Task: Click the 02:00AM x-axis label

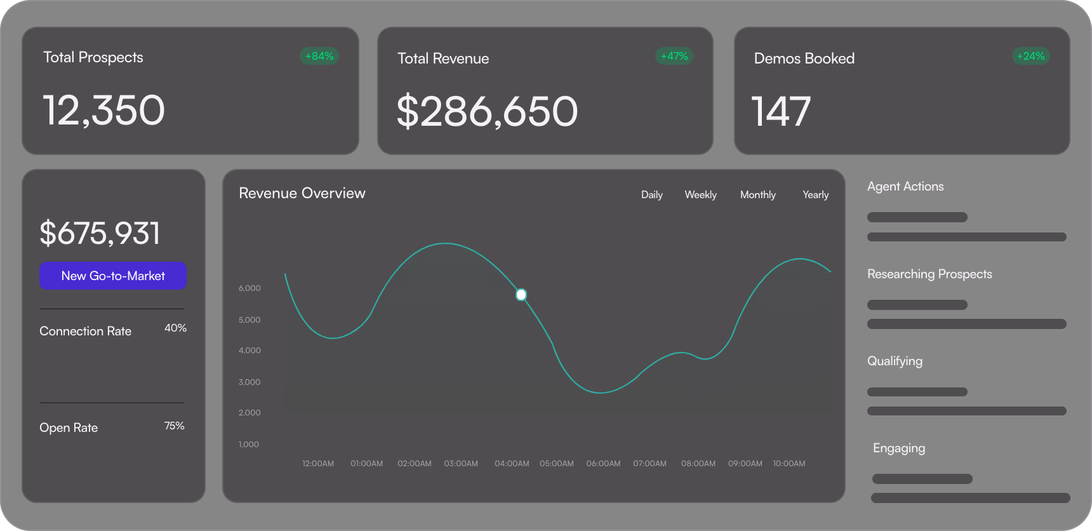Action: click(x=415, y=463)
